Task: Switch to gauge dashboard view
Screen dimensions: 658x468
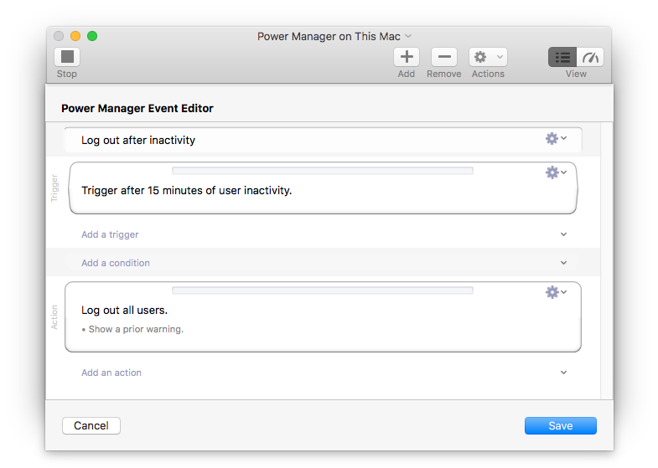Action: [590, 57]
